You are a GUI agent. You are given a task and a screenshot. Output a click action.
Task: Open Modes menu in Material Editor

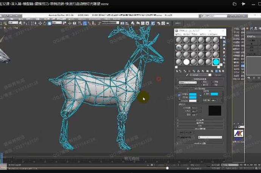178,34
